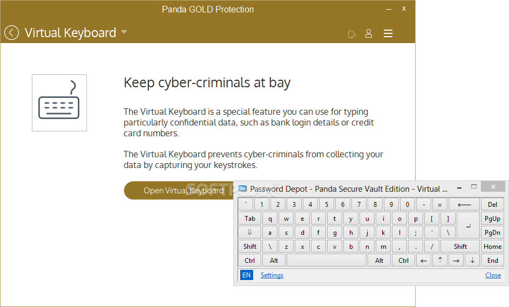The height and width of the screenshot is (307, 509).
Task: Click the number 1 key
Action: [x=262, y=204]
